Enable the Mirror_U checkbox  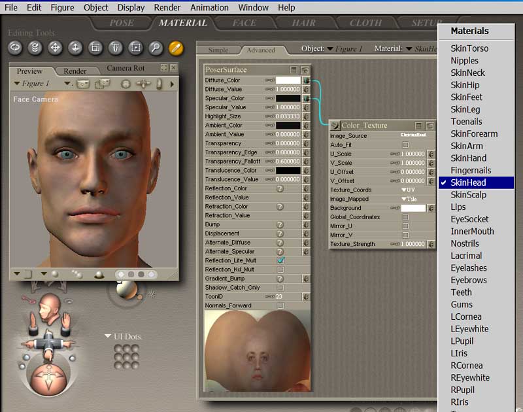click(x=405, y=226)
